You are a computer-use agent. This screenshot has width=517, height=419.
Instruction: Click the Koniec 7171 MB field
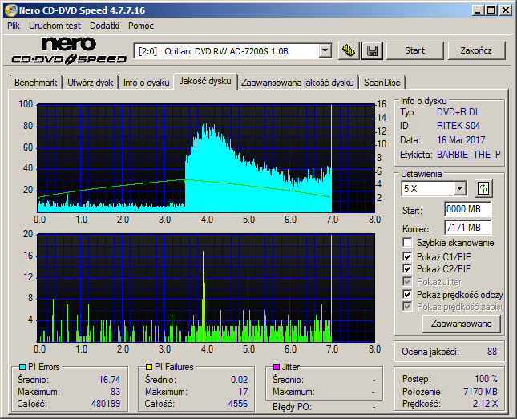[x=467, y=228]
